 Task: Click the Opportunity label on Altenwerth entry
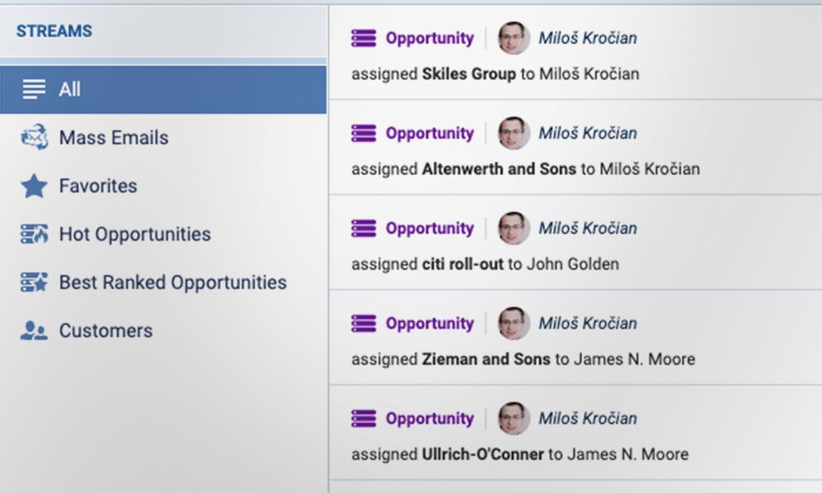pos(430,133)
